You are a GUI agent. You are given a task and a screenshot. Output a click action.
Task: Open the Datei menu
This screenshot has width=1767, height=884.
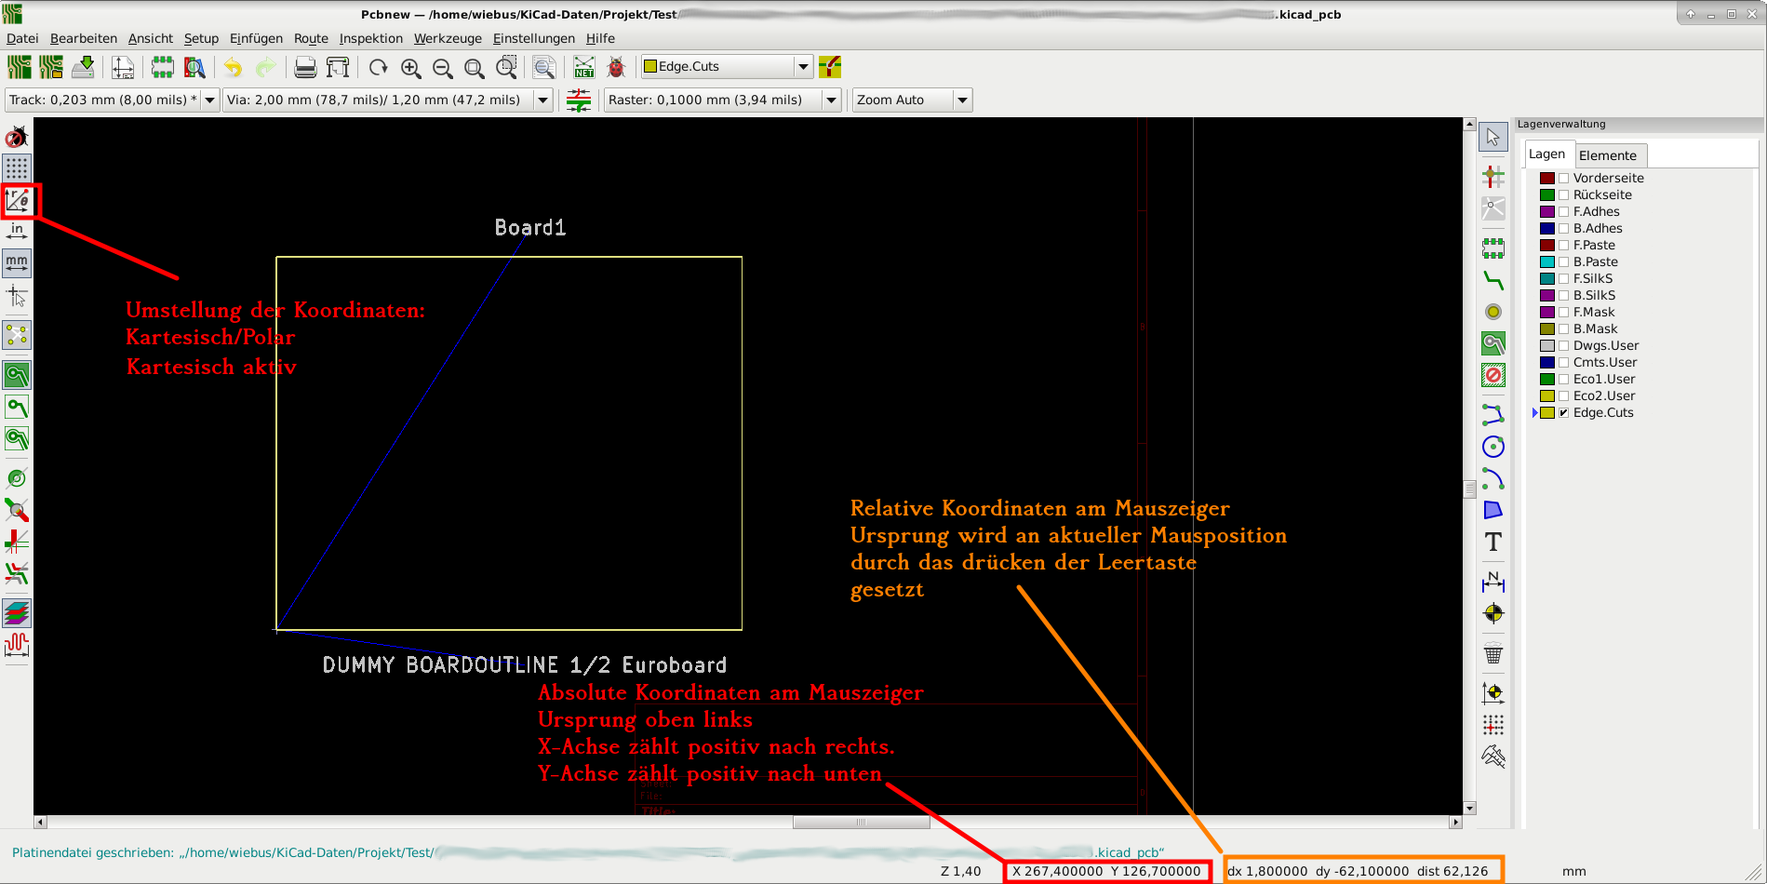click(22, 38)
